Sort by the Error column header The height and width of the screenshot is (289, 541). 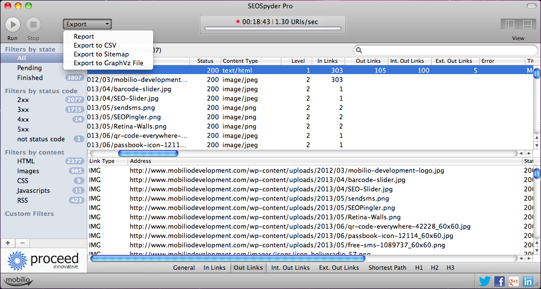pyautogui.click(x=502, y=61)
